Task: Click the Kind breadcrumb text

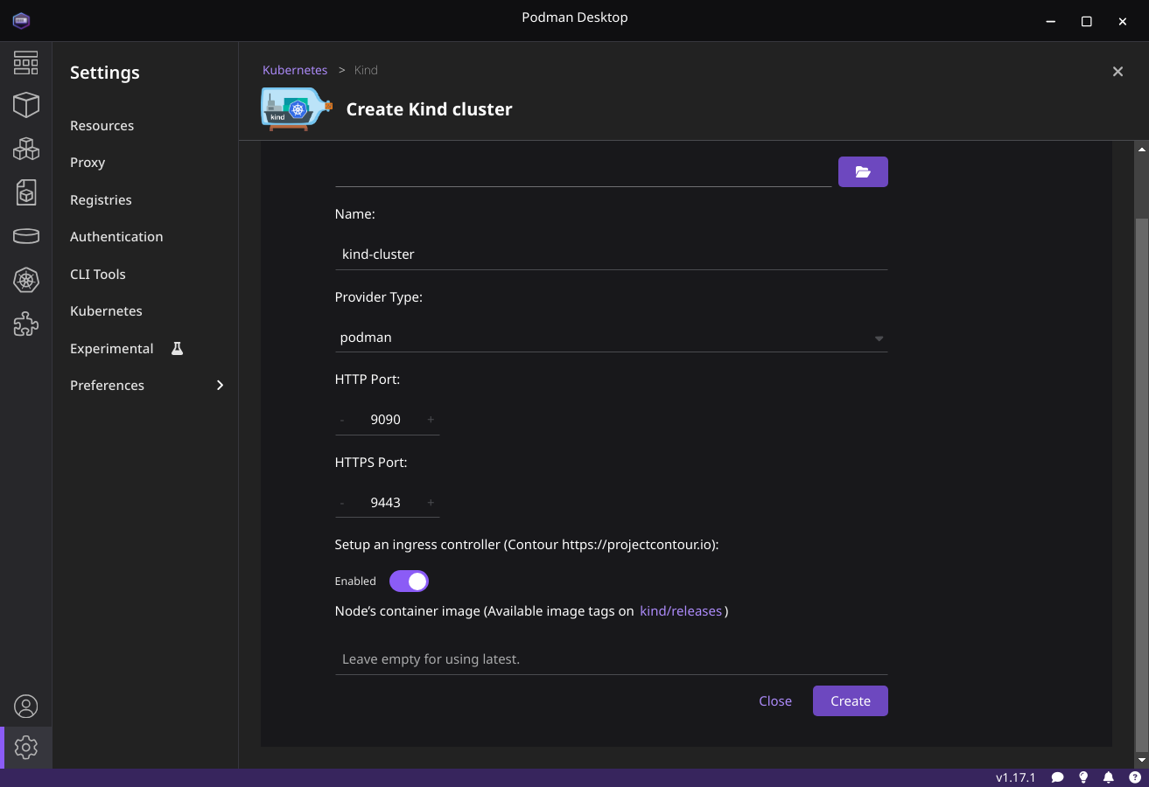Action: [366, 70]
